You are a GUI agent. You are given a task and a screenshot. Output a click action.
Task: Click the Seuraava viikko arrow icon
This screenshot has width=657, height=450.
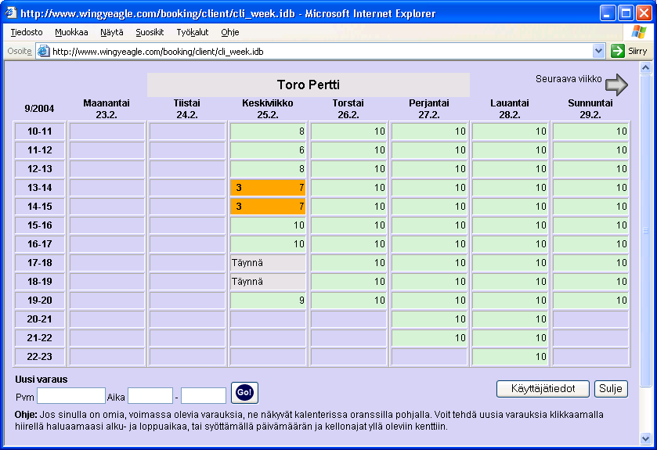click(x=616, y=85)
